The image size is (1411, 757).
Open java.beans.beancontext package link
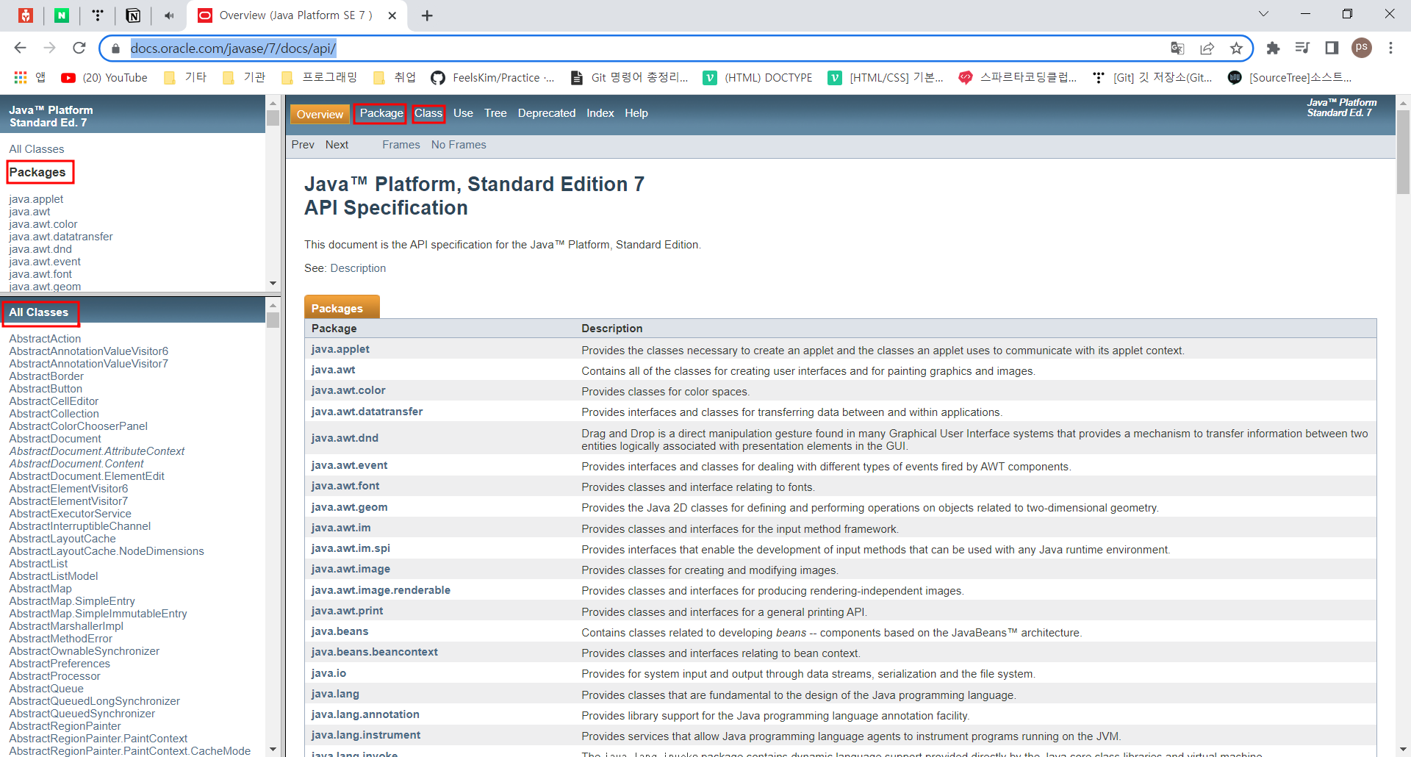(375, 652)
